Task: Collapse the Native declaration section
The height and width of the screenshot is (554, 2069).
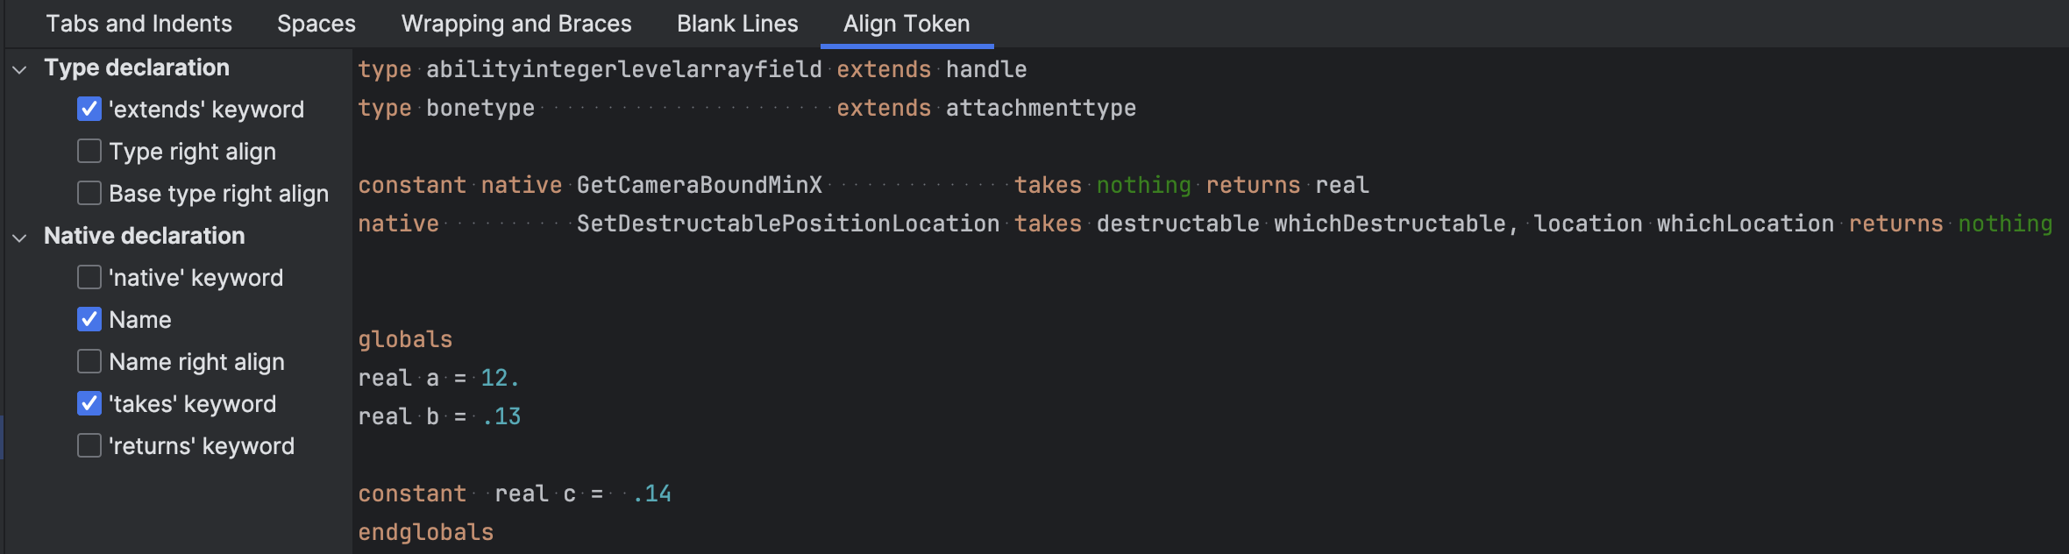Action: [x=20, y=237]
